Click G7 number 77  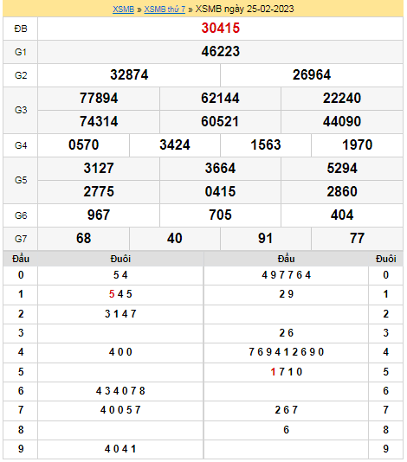357,239
